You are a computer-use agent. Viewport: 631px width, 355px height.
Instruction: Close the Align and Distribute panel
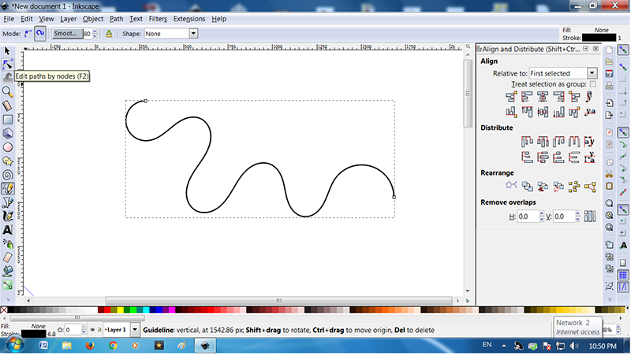(x=596, y=49)
